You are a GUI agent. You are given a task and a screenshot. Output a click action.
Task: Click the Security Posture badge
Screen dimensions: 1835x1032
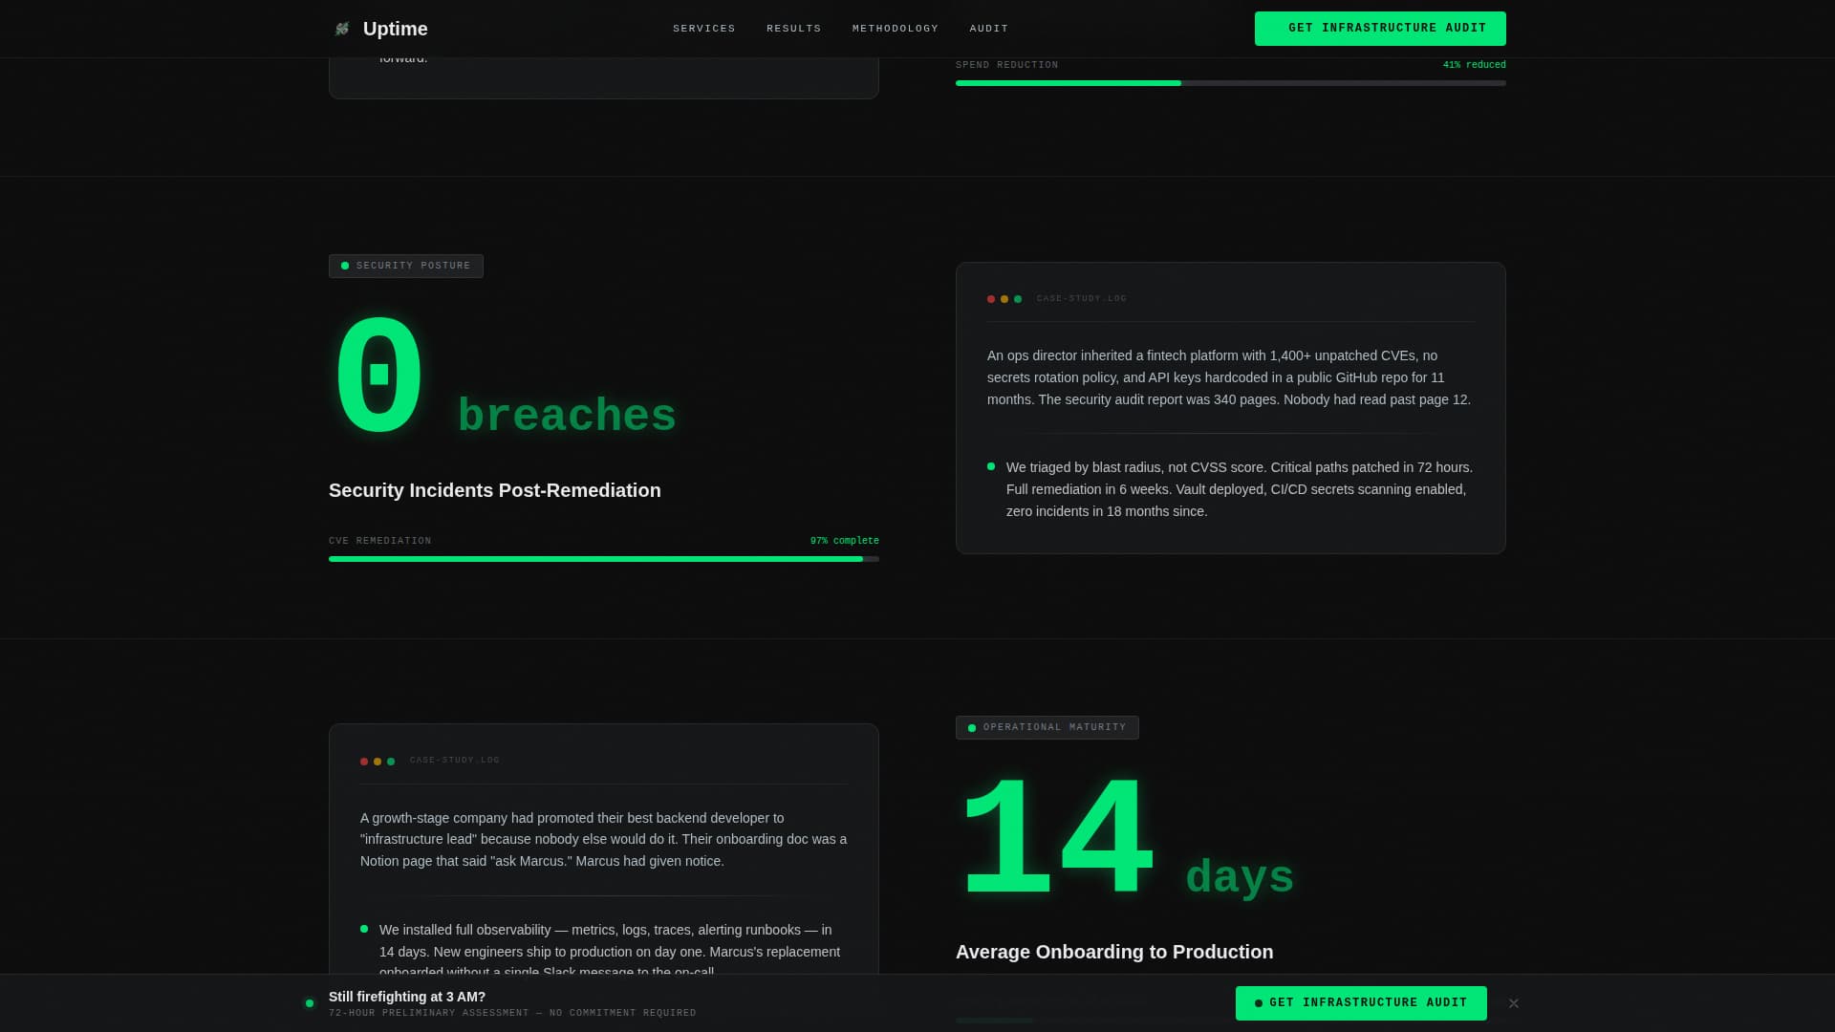tap(406, 266)
